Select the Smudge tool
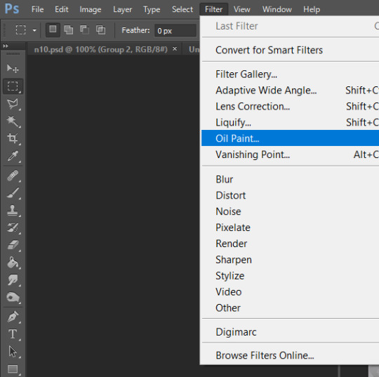 coord(13,280)
